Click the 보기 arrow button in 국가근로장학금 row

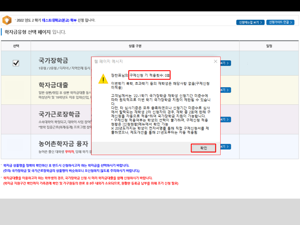coord(226,119)
